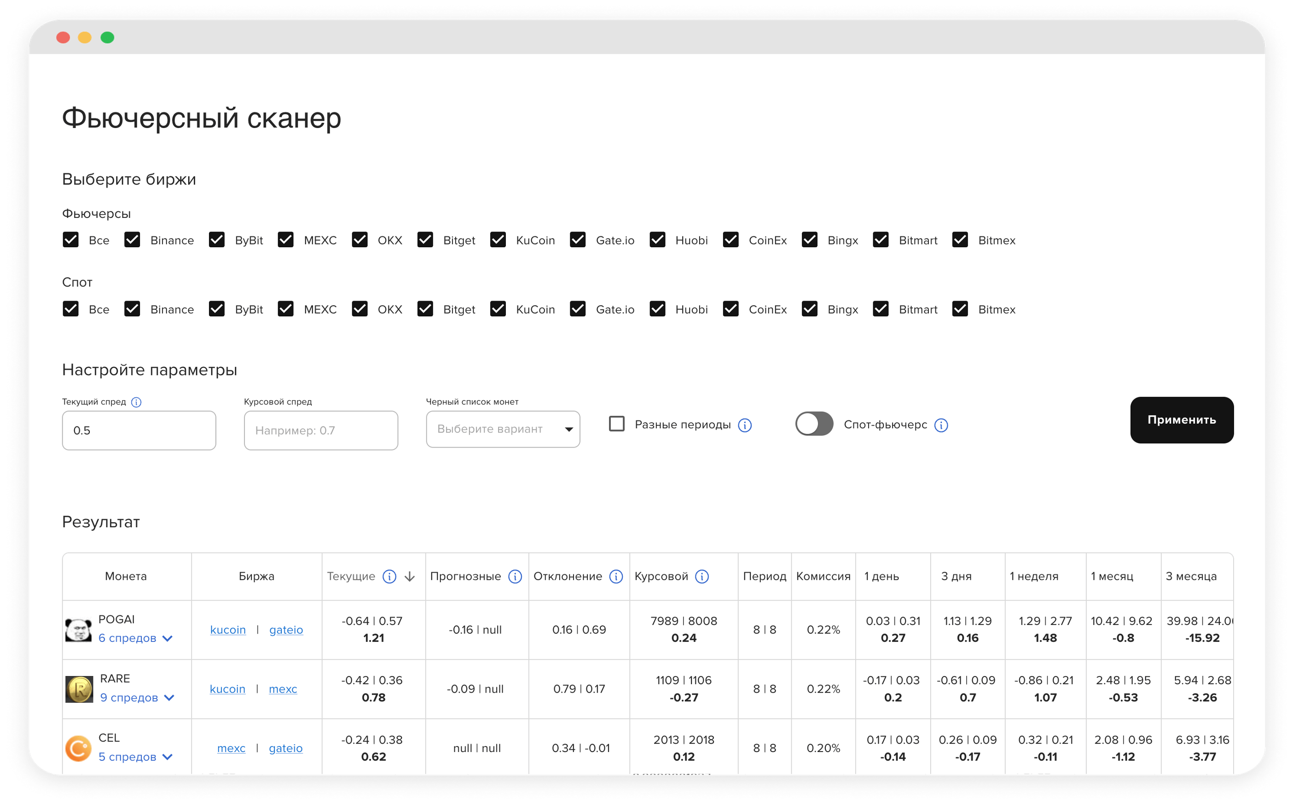Click info icon in Текущие column header
This screenshot has height=804, width=1293.
pyautogui.click(x=389, y=577)
